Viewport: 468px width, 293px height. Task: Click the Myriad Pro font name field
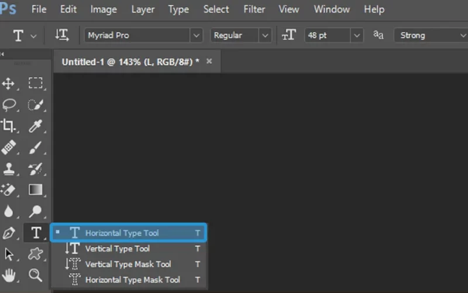(x=137, y=36)
